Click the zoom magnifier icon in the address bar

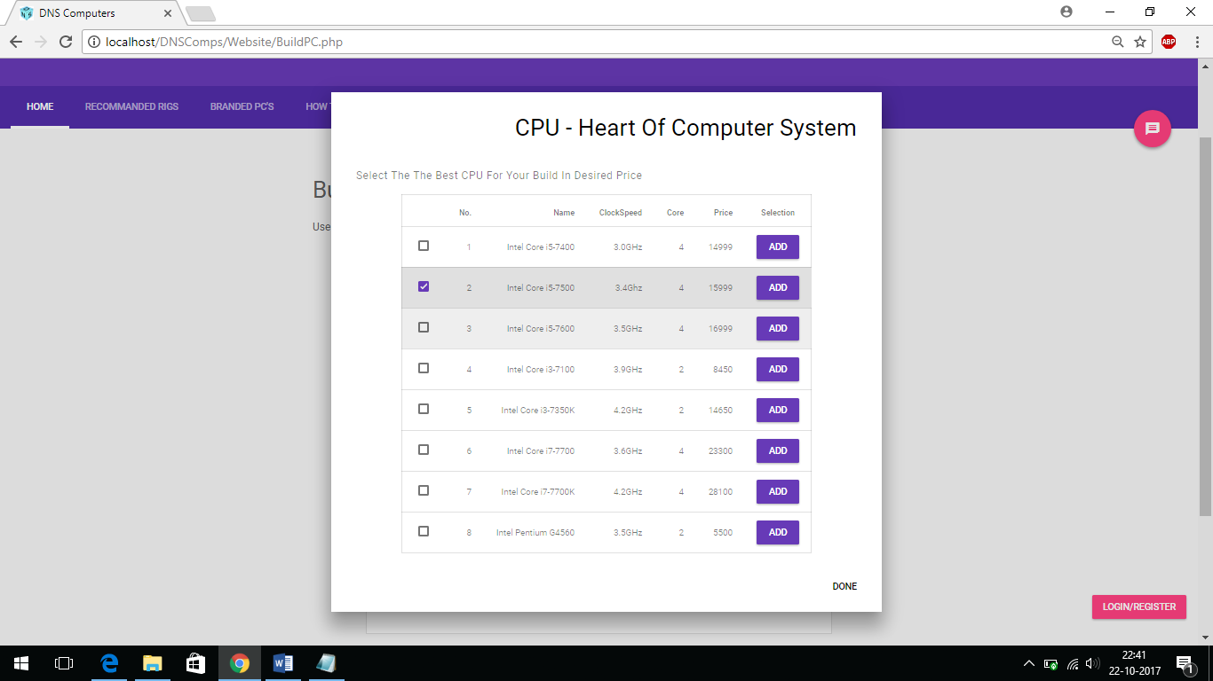point(1118,42)
